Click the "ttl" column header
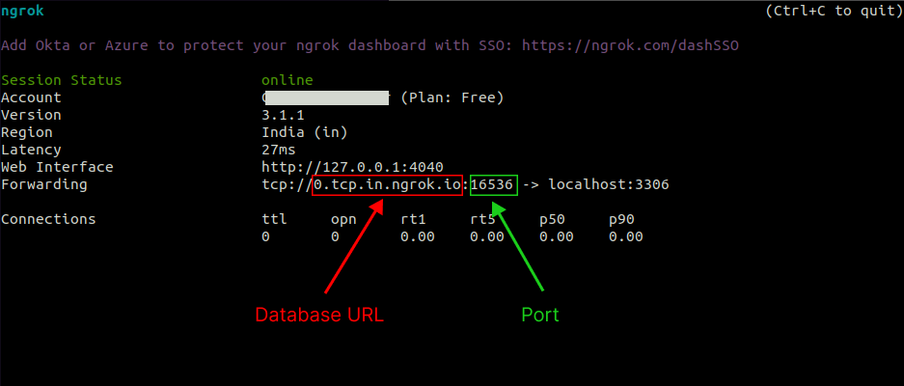 pos(274,219)
